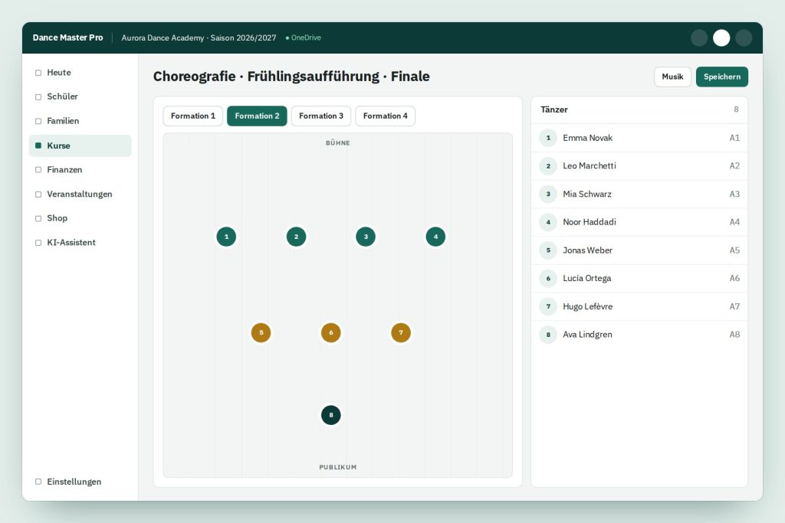The width and height of the screenshot is (785, 523).
Task: Select dark dancer marker 8 on stage
Action: (331, 415)
